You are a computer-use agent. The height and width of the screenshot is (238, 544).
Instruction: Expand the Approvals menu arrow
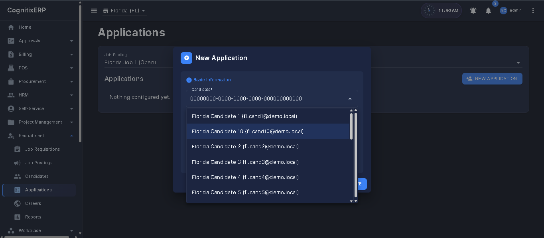pos(72,41)
